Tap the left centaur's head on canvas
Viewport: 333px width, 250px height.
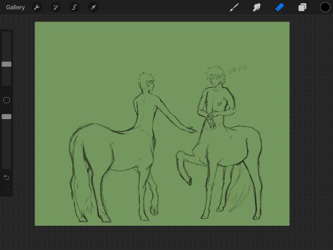pos(146,82)
